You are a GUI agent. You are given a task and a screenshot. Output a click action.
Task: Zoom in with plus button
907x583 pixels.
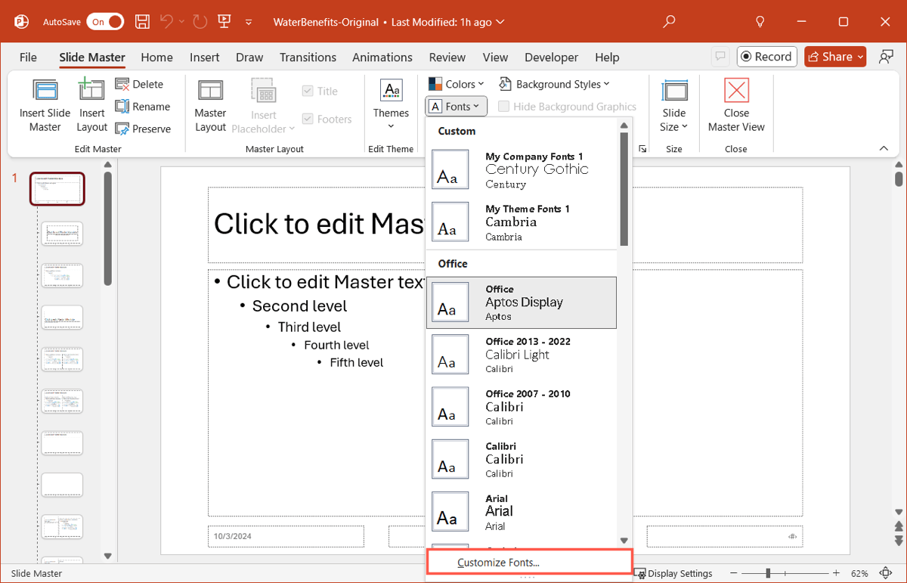point(837,573)
